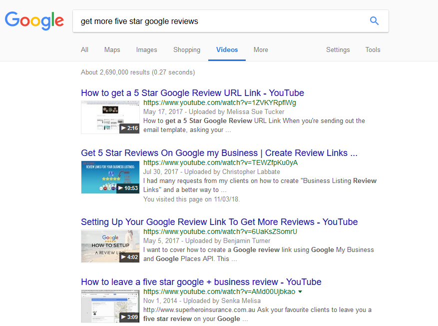Click the youtube URL ending 6UaKsZSomrU
The width and height of the screenshot is (438, 326).
(220, 231)
